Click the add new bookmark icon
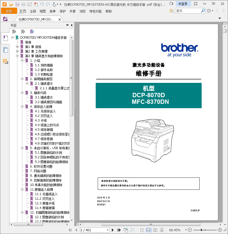Image resolution: width=228 pixels, height=234 pixels. pyautogui.click(x=23, y=32)
